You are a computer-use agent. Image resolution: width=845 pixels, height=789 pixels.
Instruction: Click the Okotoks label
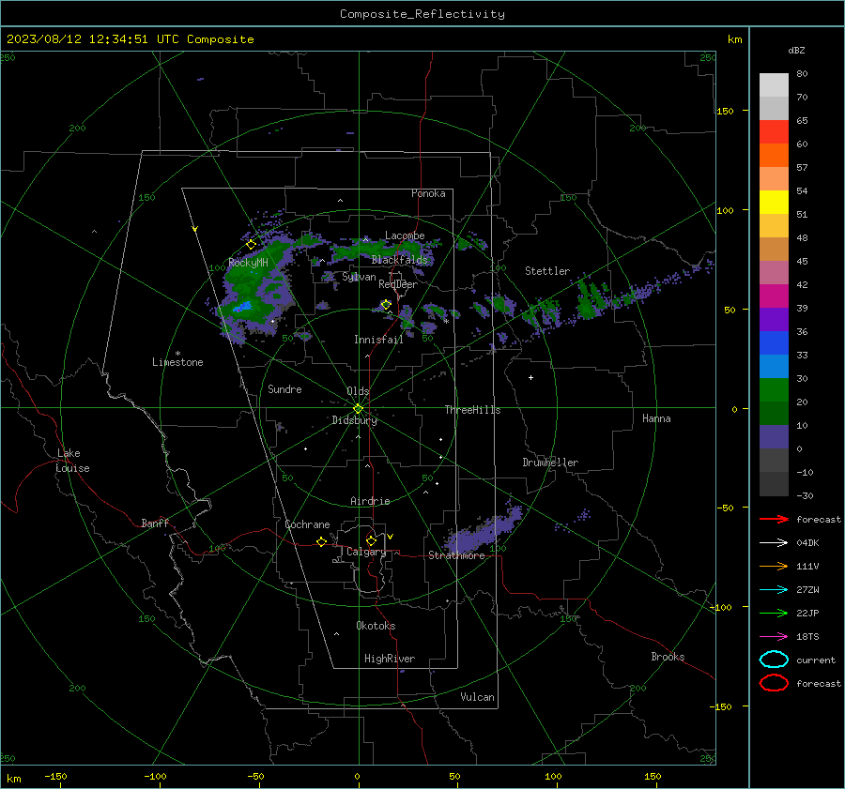[x=376, y=626]
